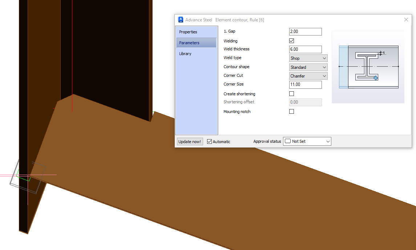Switch to the Library tab
Image resolution: width=416 pixels, height=250 pixels.
tap(196, 53)
